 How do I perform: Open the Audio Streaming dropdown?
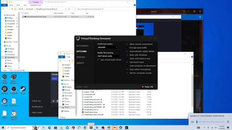109,56
